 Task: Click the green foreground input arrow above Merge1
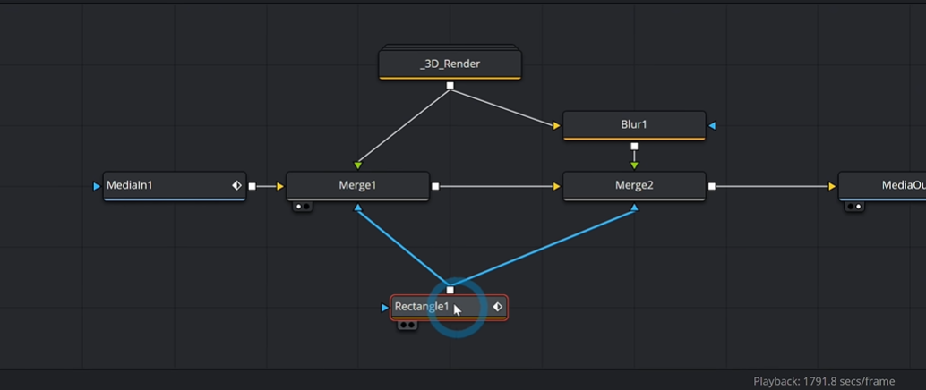click(357, 165)
